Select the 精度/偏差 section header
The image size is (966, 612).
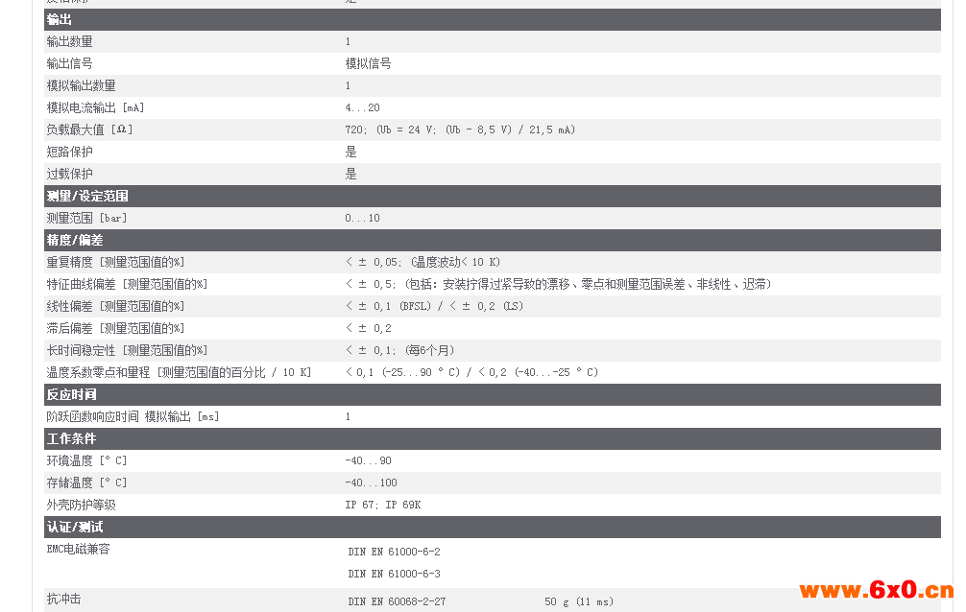[75, 240]
